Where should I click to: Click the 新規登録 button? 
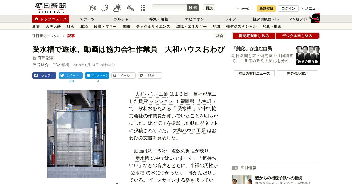click(266, 8)
